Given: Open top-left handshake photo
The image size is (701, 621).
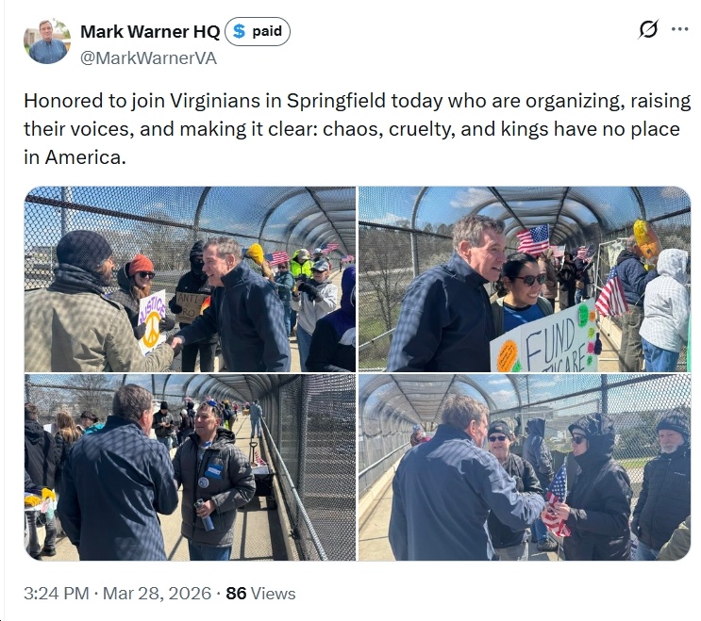Looking at the screenshot, I should 190,279.
